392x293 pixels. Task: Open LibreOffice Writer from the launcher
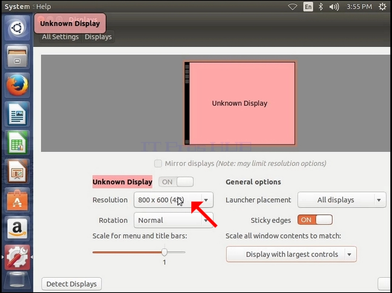tap(17, 114)
